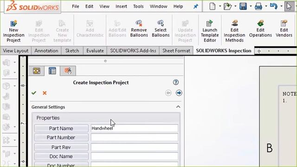Open the Insert menu
The image size is (297, 167).
point(121,6)
